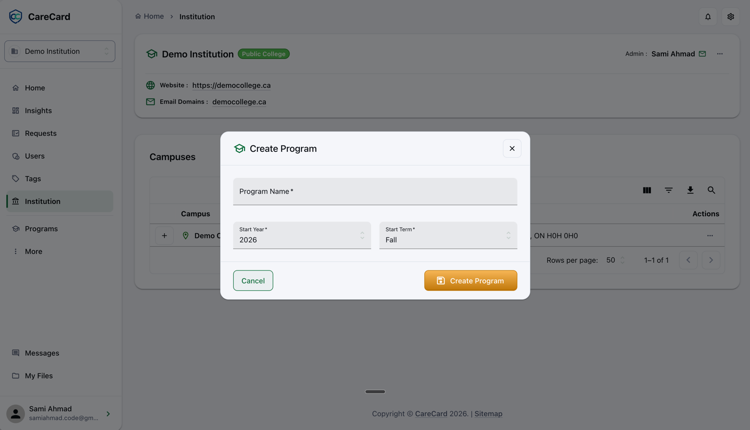Open Requests in the sidebar

(60, 133)
